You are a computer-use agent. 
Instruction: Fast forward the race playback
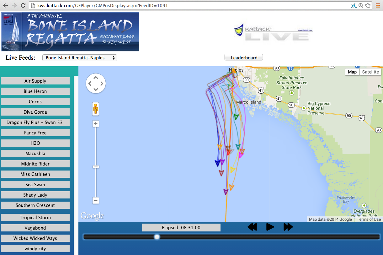tap(288, 227)
